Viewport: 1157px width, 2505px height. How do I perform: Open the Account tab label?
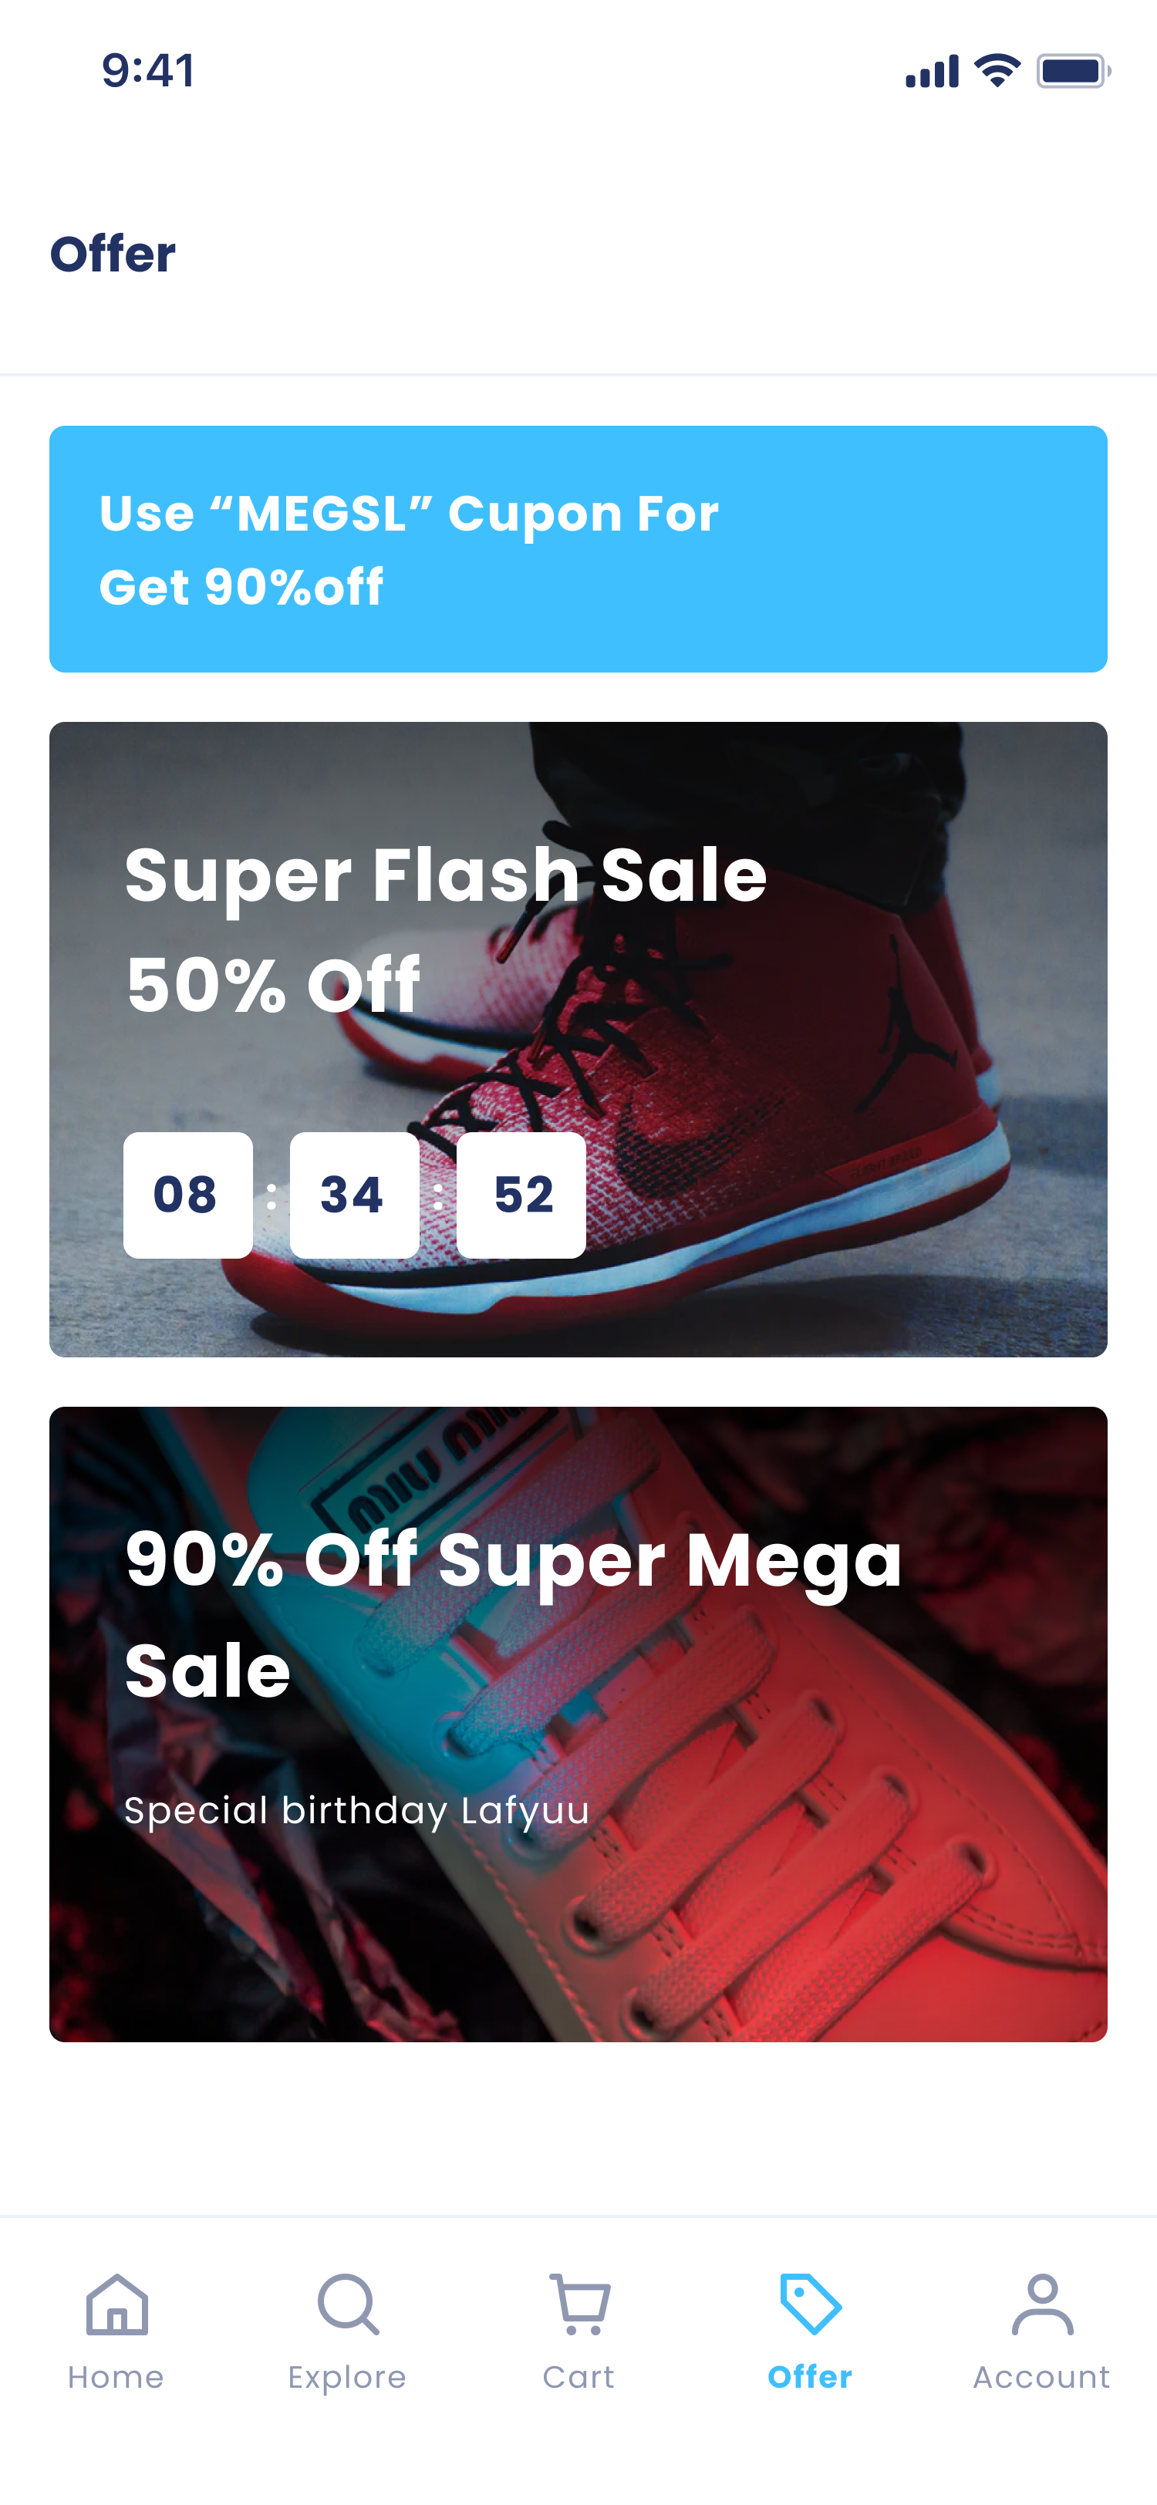[1041, 2377]
